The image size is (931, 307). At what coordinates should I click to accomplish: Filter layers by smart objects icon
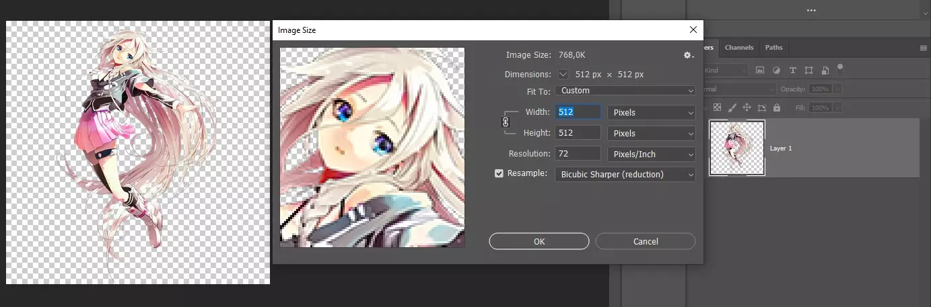point(825,70)
